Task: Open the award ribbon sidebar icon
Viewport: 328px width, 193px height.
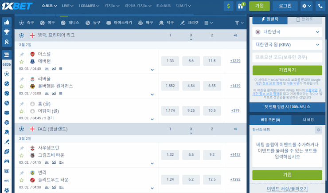Action: 7,42
